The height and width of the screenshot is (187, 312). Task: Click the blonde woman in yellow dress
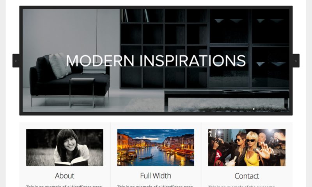[x=252, y=149]
